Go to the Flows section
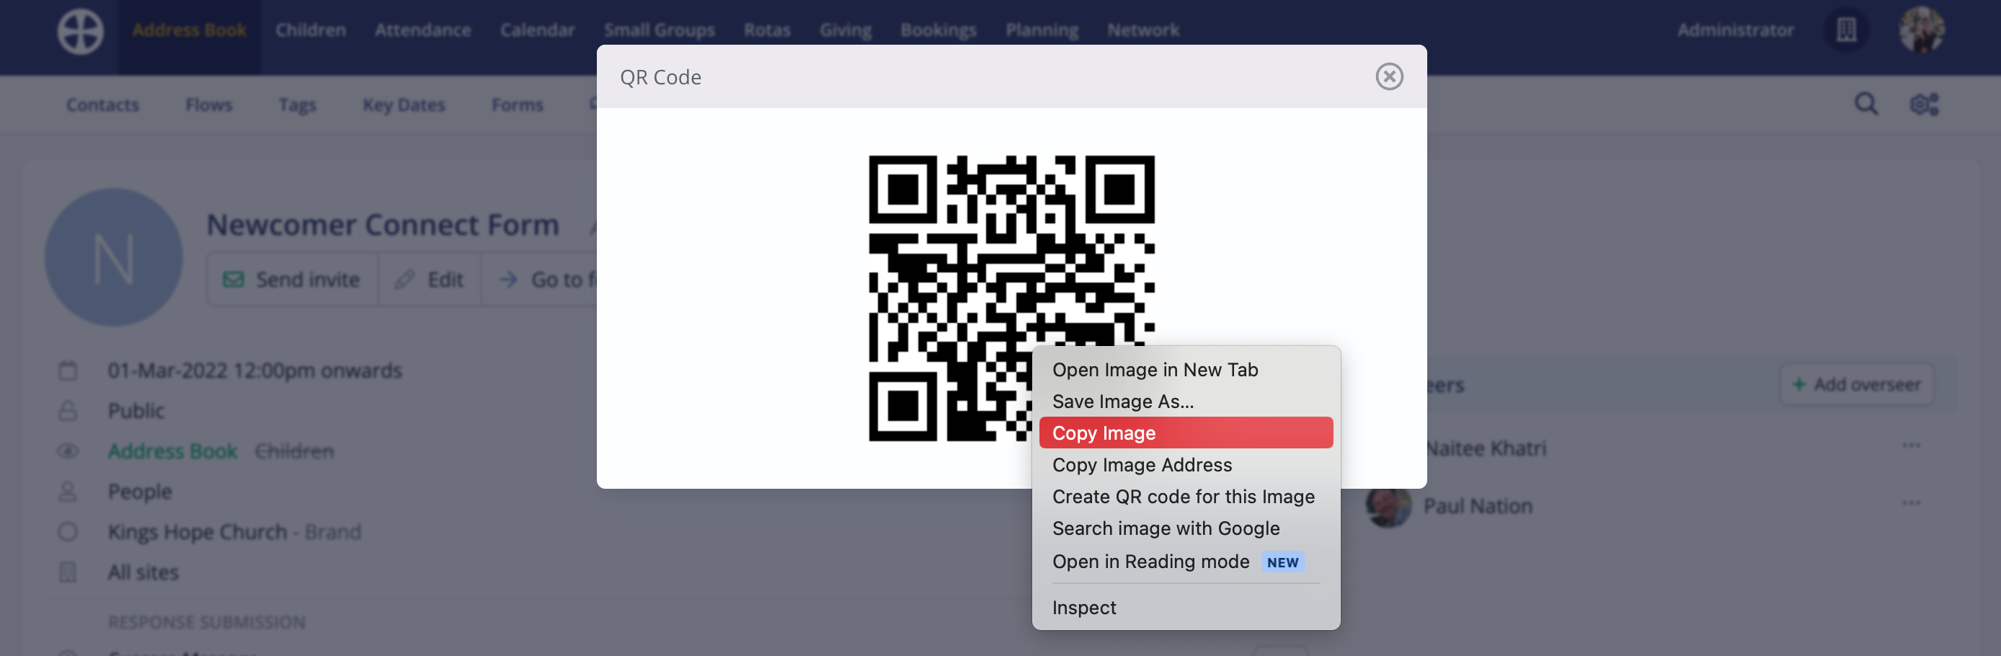The width and height of the screenshot is (2001, 656). (x=208, y=104)
